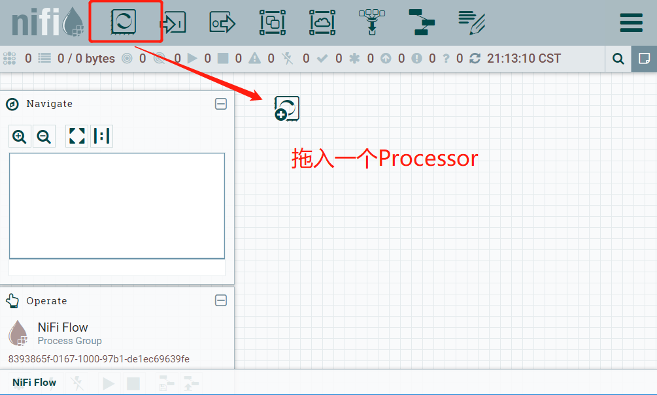Click the NiFi Flow name in Operate

pos(63,327)
